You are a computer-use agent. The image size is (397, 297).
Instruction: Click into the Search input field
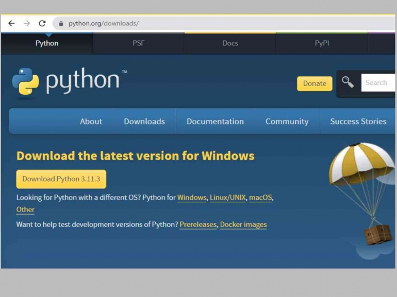378,83
